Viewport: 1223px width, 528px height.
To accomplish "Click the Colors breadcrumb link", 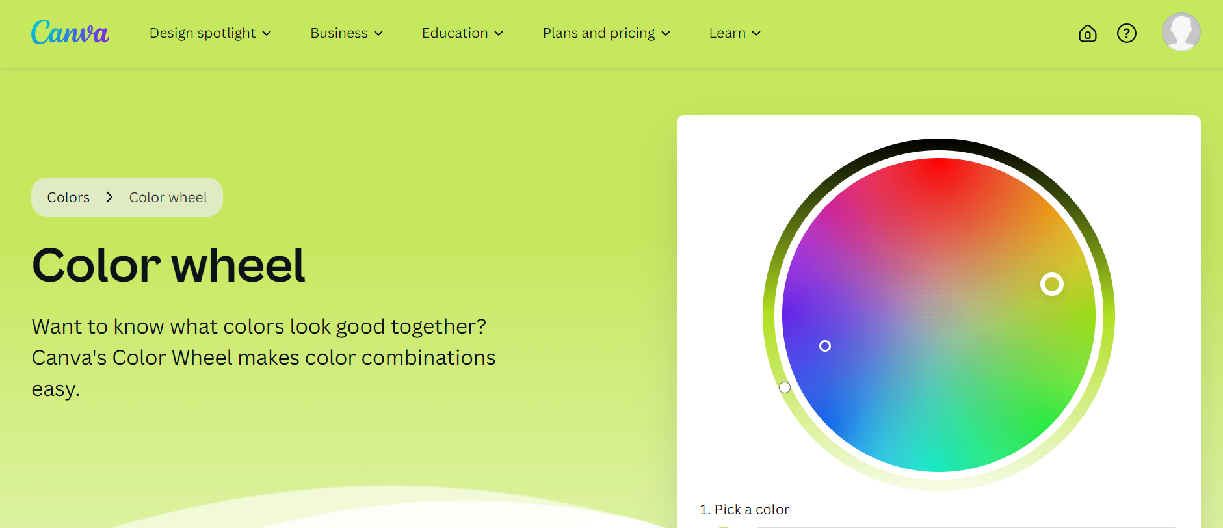I will tap(68, 197).
